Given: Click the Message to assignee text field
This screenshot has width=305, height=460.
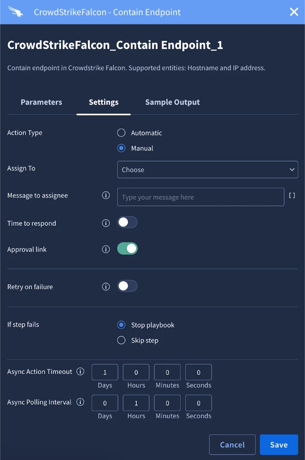Looking at the screenshot, I should point(201,197).
